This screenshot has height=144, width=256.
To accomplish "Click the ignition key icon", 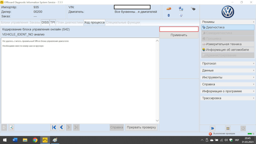I will click(193, 9).
